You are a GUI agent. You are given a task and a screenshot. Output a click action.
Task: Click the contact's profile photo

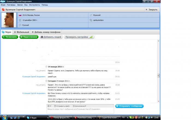click(8, 20)
